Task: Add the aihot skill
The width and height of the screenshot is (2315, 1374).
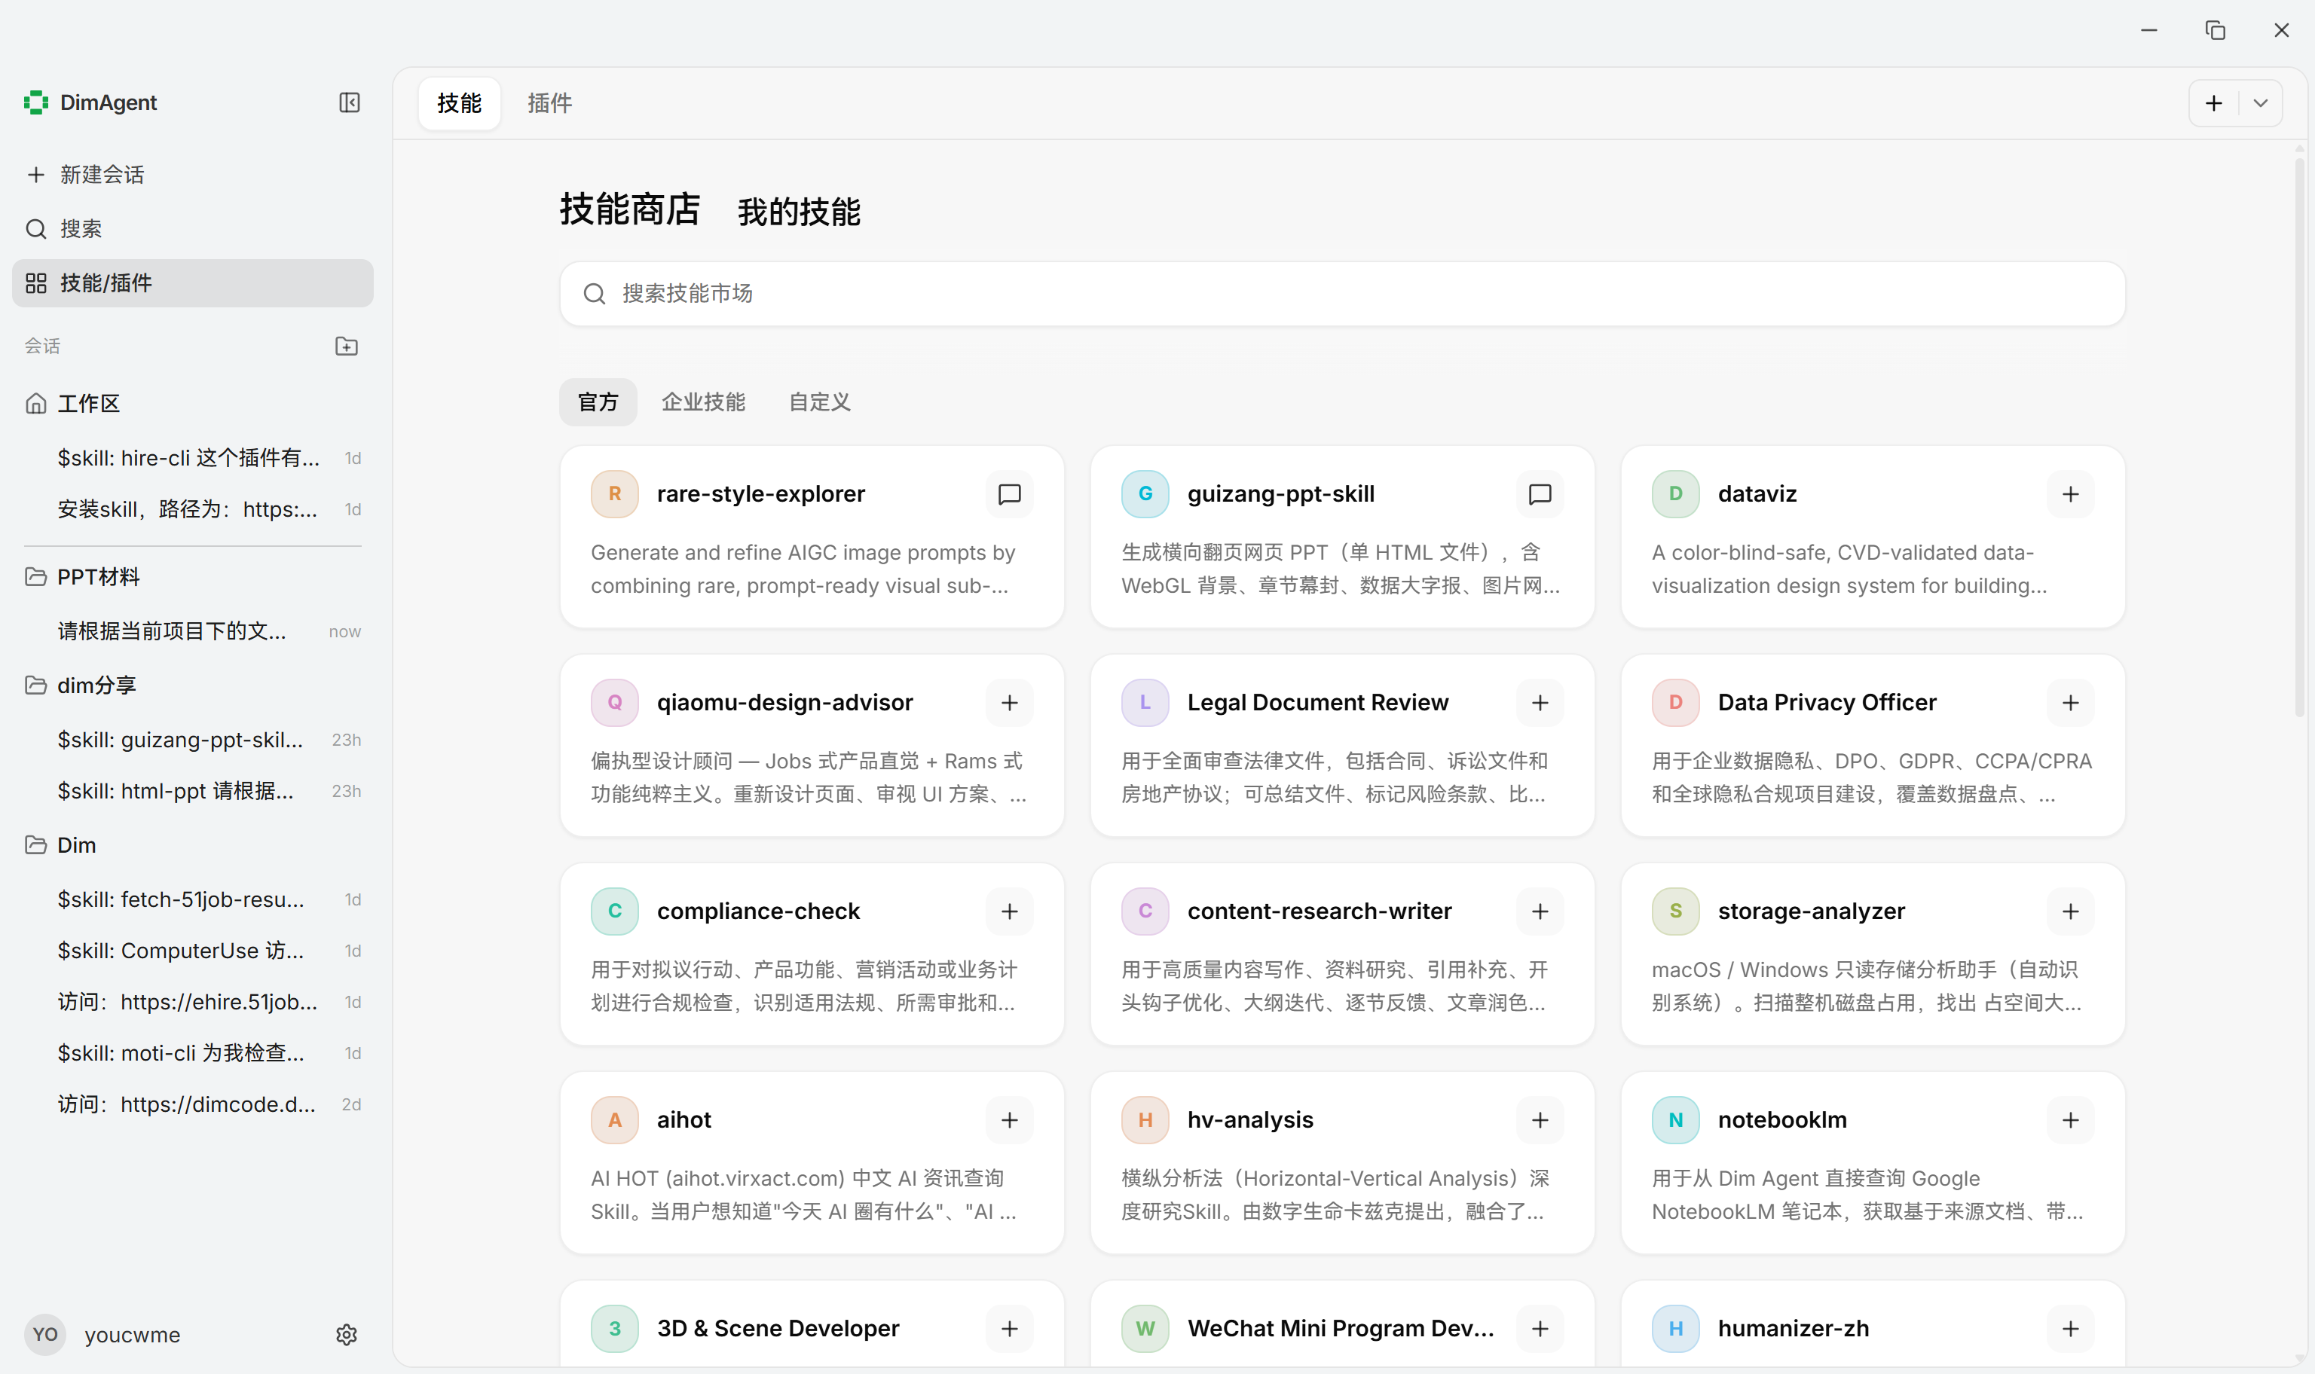Action: click(x=1009, y=1120)
